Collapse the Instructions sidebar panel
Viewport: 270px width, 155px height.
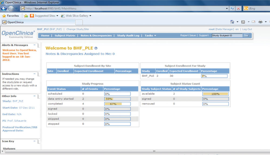click(35, 74)
